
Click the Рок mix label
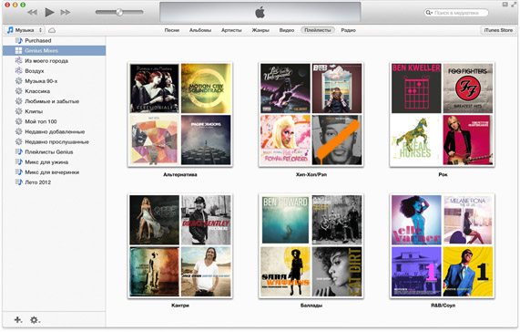tap(443, 174)
